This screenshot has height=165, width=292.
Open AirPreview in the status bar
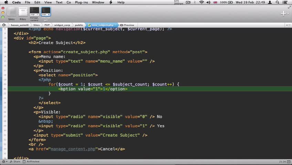click(x=31, y=162)
